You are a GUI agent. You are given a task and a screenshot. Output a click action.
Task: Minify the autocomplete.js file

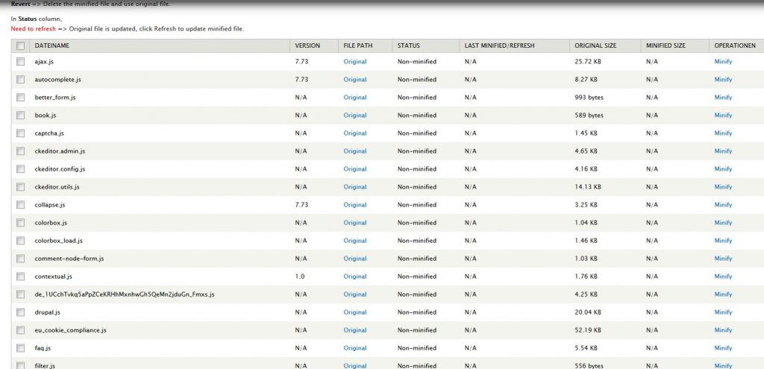(x=723, y=80)
